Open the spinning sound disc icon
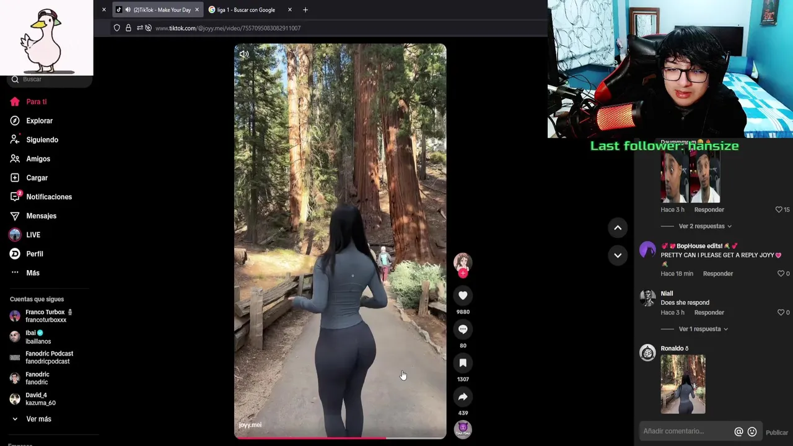 coord(463,429)
